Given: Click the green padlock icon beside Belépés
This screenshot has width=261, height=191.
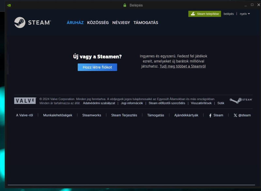Looking at the screenshot, I should (x=125, y=5).
